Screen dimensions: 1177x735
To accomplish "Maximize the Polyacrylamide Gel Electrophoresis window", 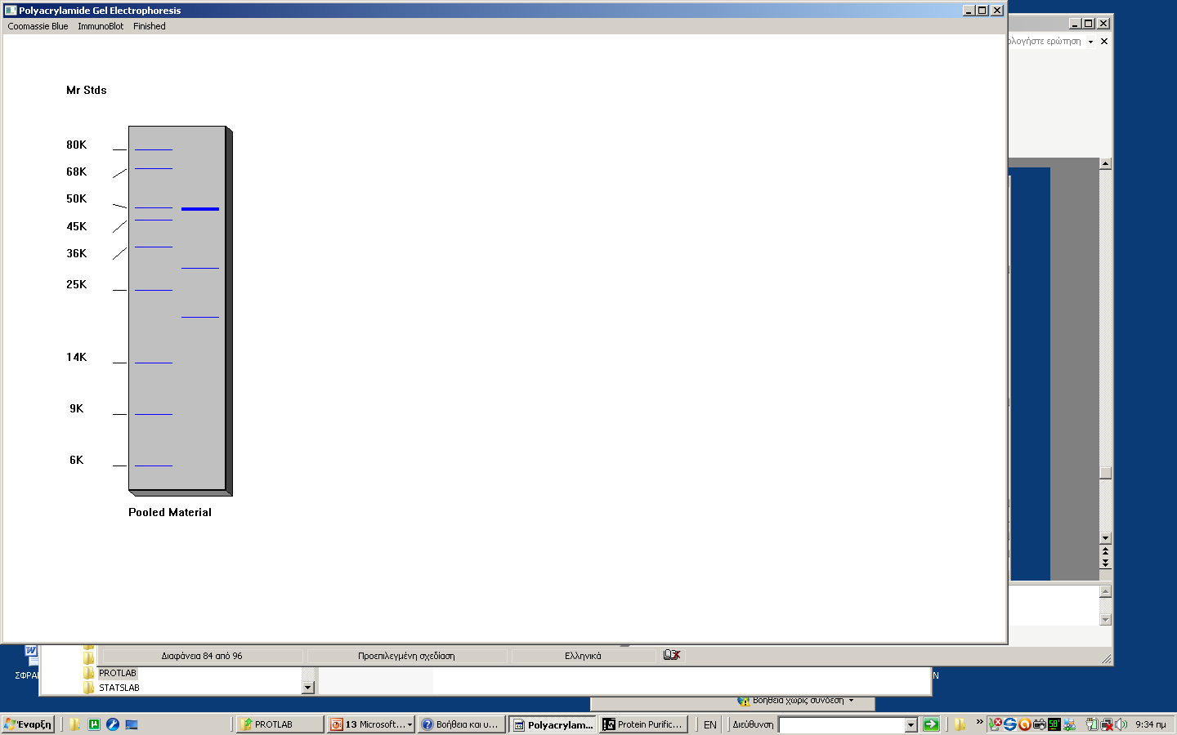I will (x=982, y=11).
